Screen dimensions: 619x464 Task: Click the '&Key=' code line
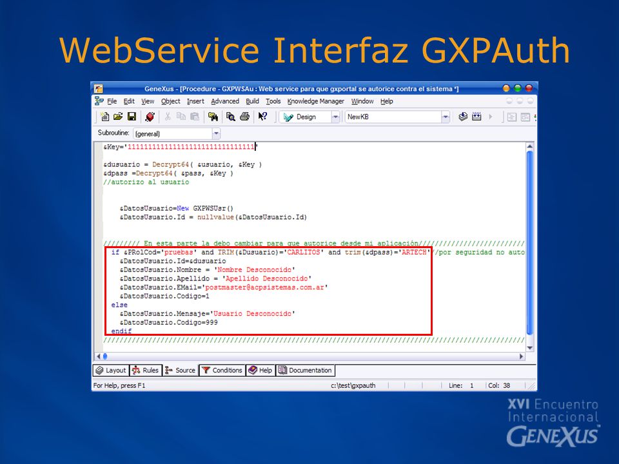point(180,147)
